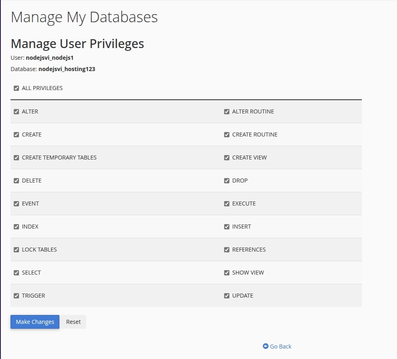This screenshot has width=397, height=359.
Task: Toggle the INDEX privilege checkbox
Action: coord(17,227)
